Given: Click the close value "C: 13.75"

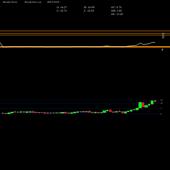Looking at the screenshot, I should point(62,11).
